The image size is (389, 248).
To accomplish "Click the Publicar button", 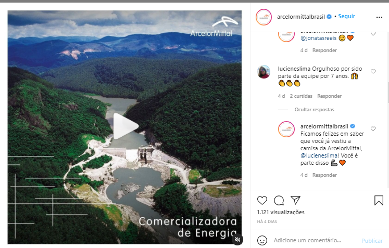I will point(372,241).
